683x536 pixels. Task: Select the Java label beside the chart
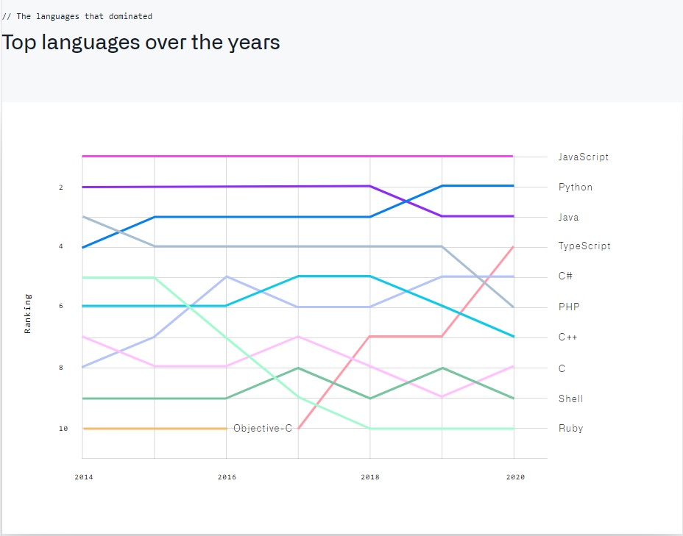tap(568, 217)
